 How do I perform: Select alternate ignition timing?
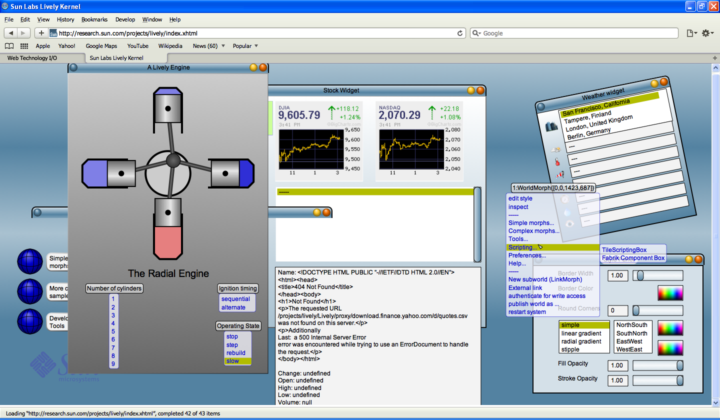233,307
